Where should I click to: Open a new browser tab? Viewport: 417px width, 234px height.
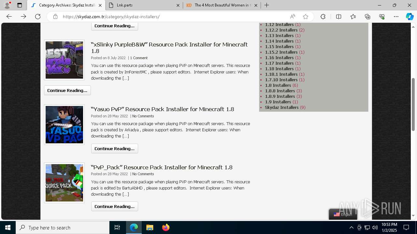[x=267, y=5]
